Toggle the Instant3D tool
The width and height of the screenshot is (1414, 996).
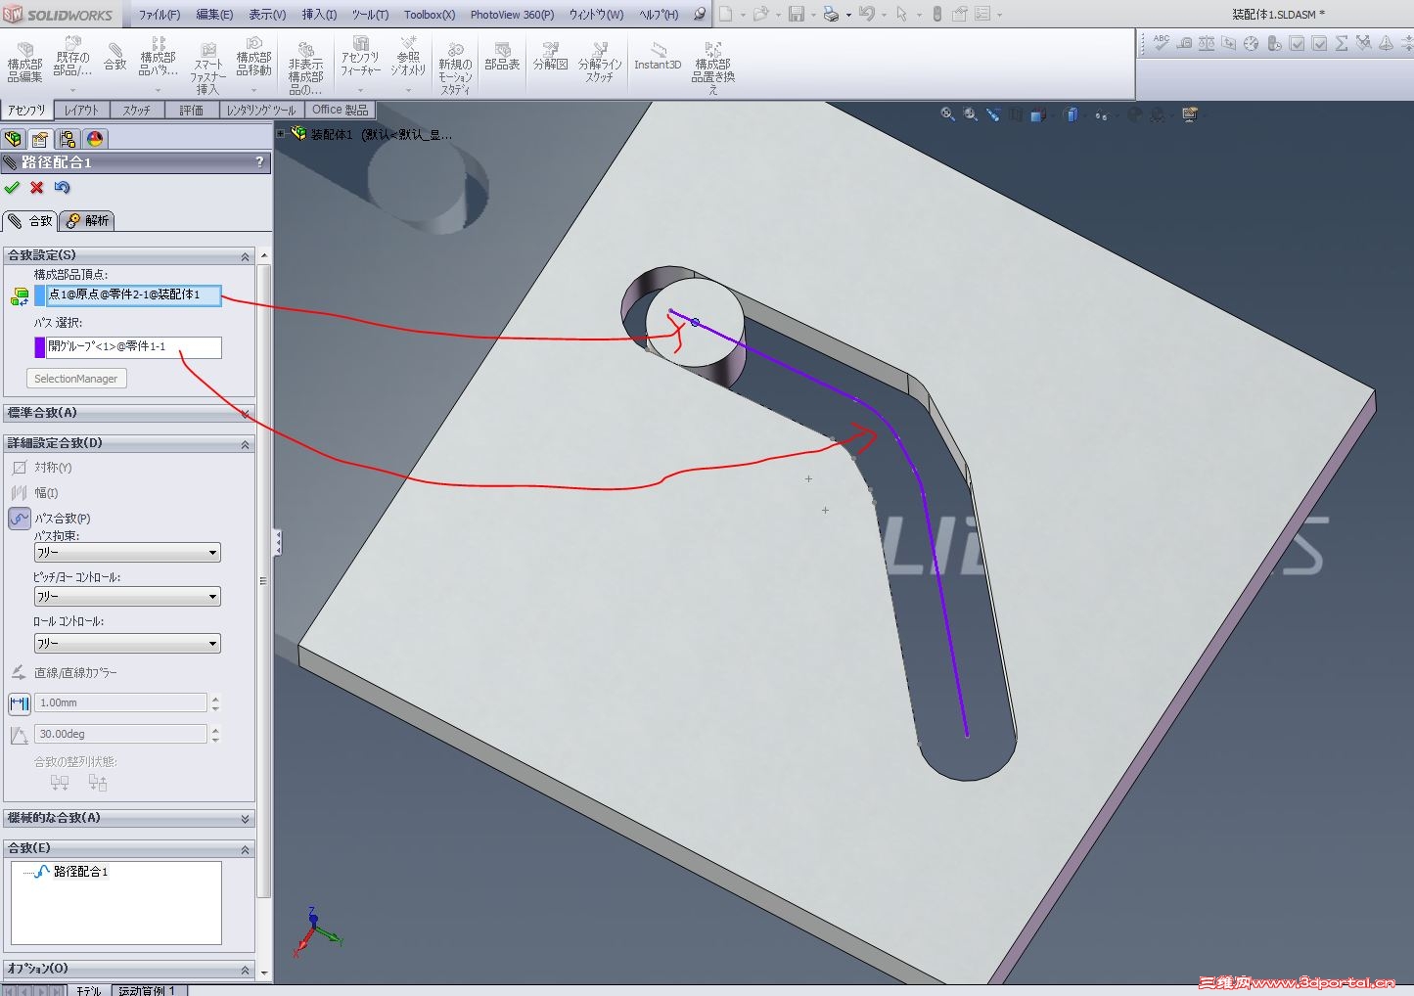click(x=658, y=57)
